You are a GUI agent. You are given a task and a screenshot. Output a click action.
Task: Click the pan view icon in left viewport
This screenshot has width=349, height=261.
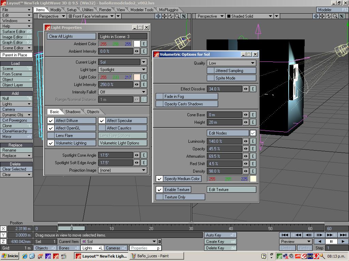pos(165,16)
